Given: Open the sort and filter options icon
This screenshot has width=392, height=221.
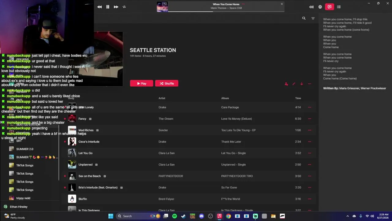Looking at the screenshot, I should [x=313, y=18].
